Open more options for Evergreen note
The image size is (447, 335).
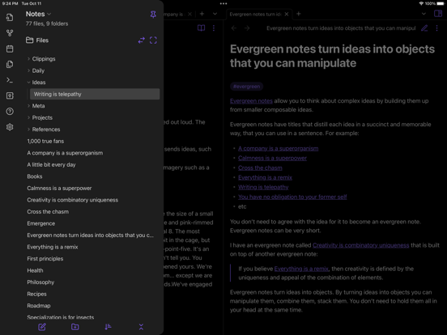point(436,28)
